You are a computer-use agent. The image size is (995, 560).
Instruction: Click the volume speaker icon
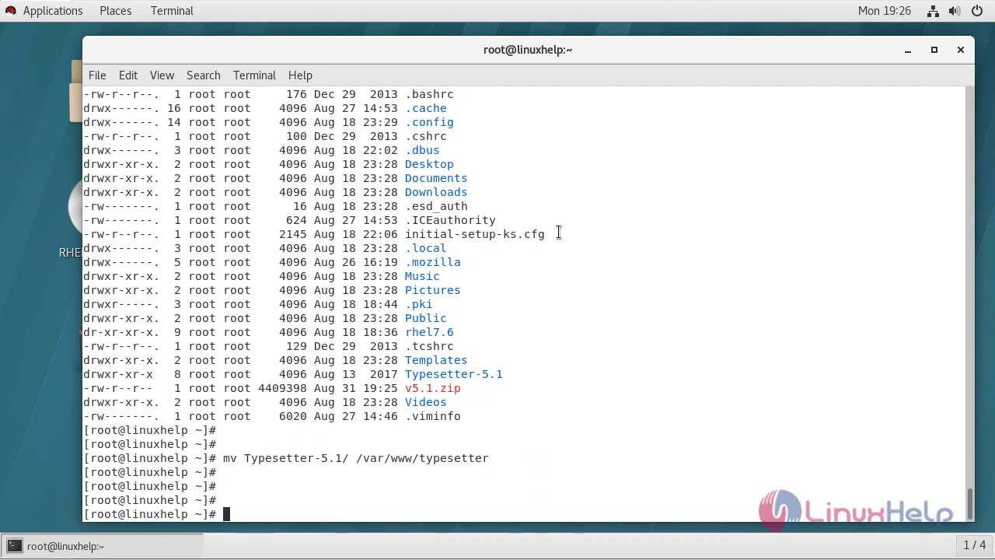point(955,11)
